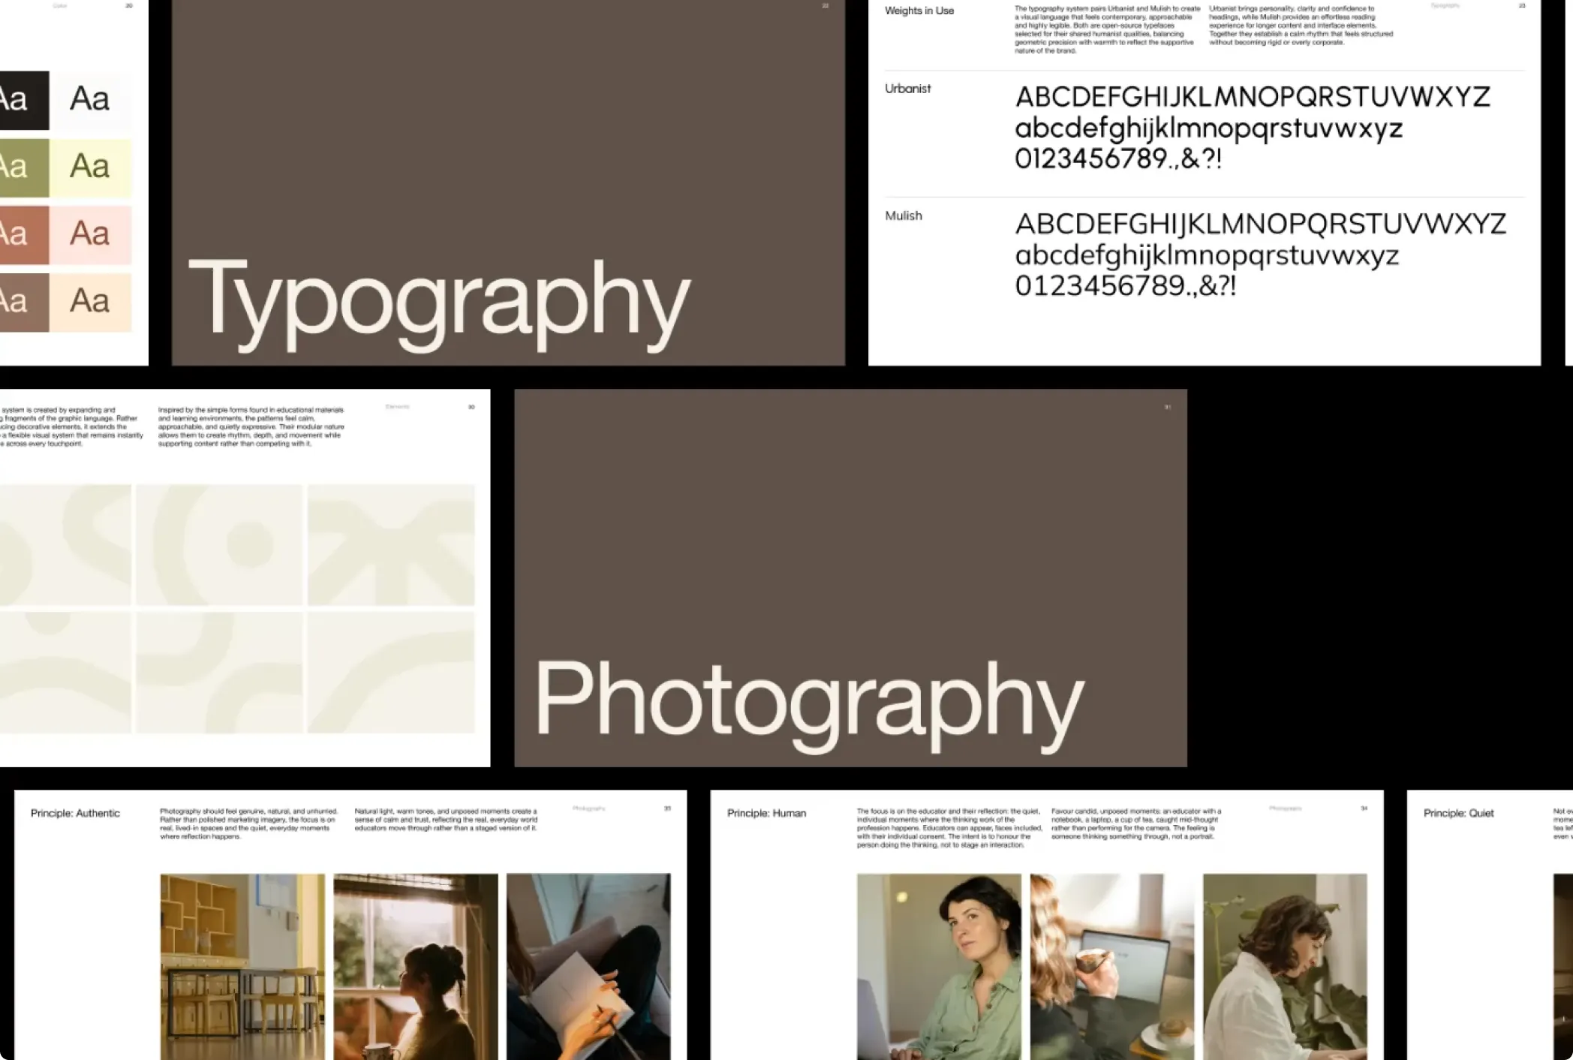Open the Typography title slide
The image size is (1573, 1060).
(x=508, y=182)
